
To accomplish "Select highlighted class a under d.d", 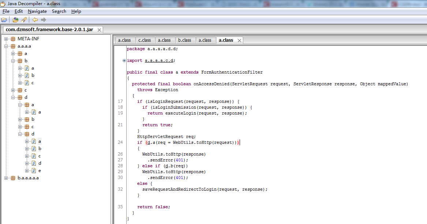I will tap(40, 141).
